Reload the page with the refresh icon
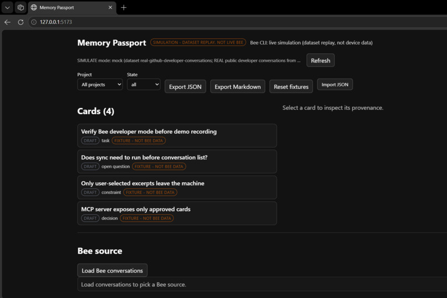Viewport: 447px width, 298px height. point(21,22)
